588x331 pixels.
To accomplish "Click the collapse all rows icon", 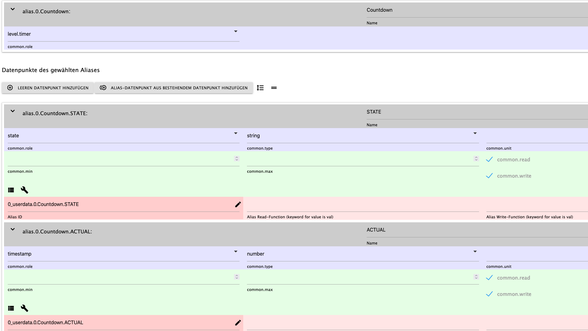I will click(274, 88).
